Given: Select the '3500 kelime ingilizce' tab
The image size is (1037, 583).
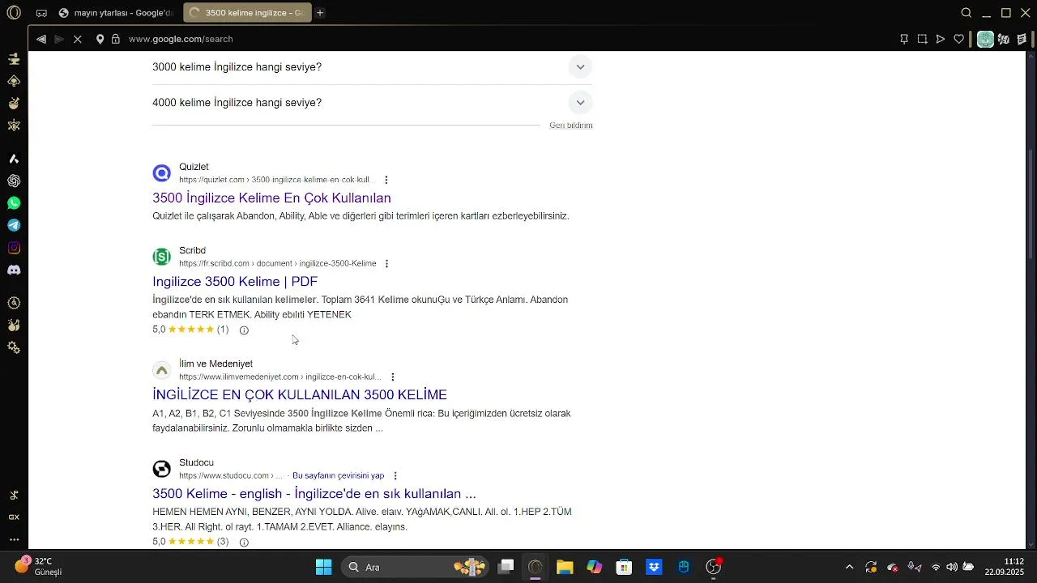Looking at the screenshot, I should point(246,13).
